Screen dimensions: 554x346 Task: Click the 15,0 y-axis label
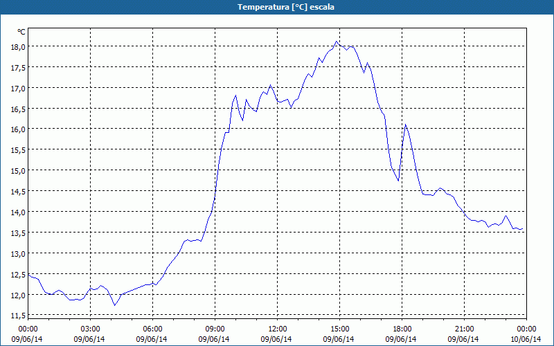(18, 171)
